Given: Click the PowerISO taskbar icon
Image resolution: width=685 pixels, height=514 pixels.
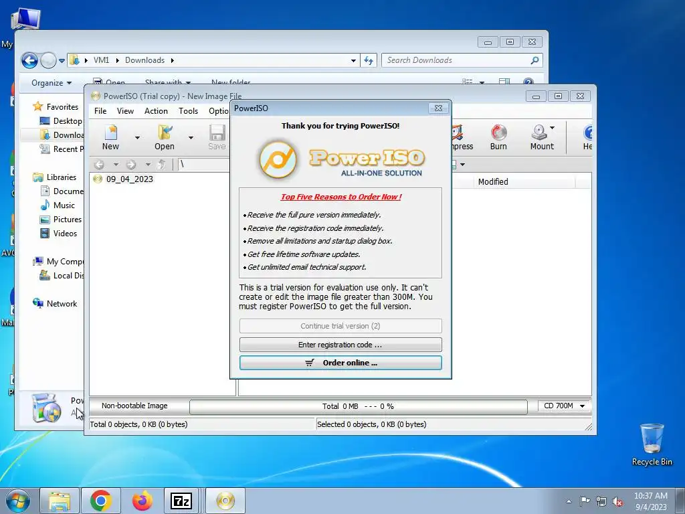Looking at the screenshot, I should tap(225, 501).
